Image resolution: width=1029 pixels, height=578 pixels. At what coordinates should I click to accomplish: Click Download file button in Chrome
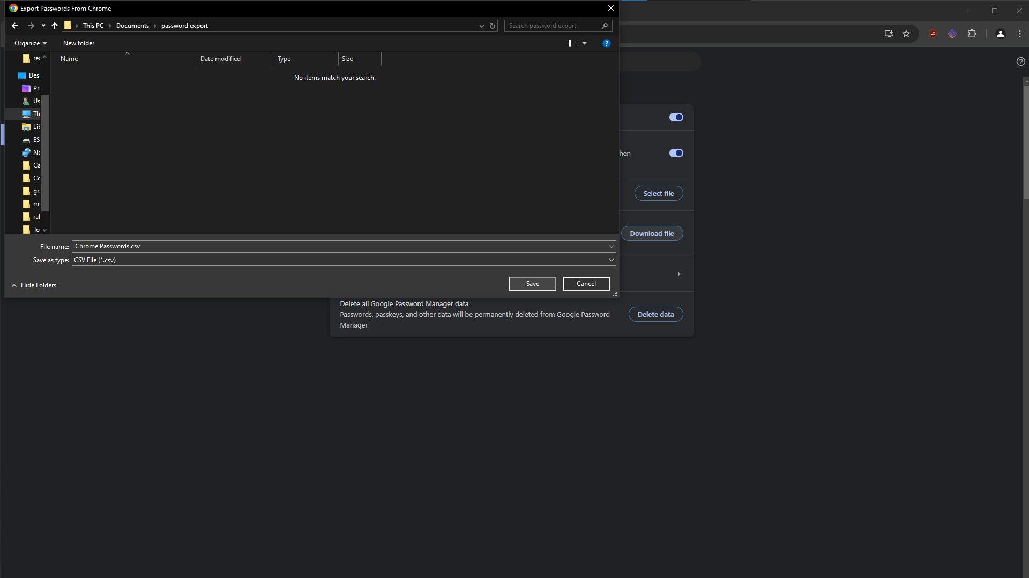(x=652, y=233)
